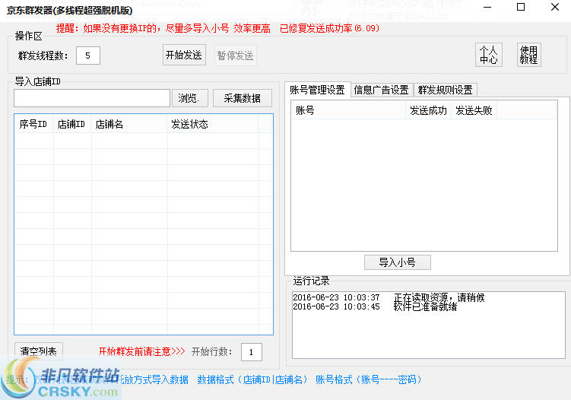
Task: Click the 发送失败 column header
Action: (x=474, y=110)
